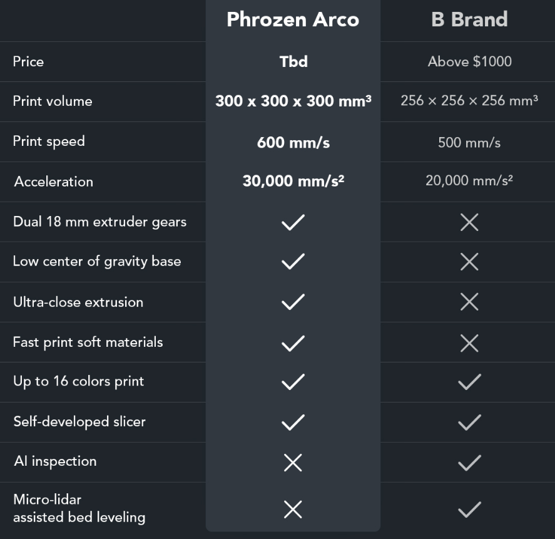Click B Brand checkmark for AI inspection
The image size is (555, 539).
(469, 463)
